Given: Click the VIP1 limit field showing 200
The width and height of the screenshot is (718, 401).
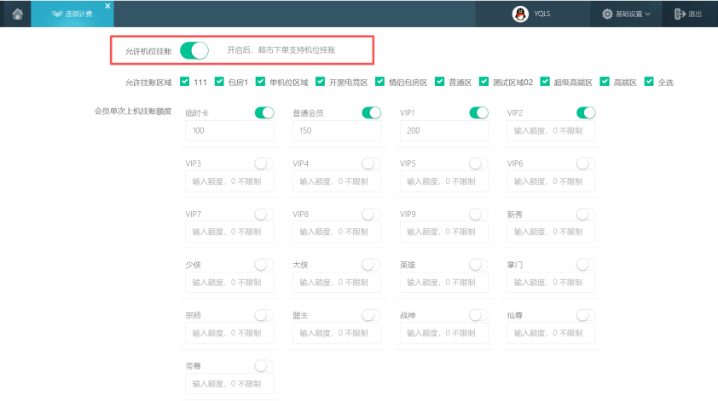Looking at the screenshot, I should [x=443, y=131].
